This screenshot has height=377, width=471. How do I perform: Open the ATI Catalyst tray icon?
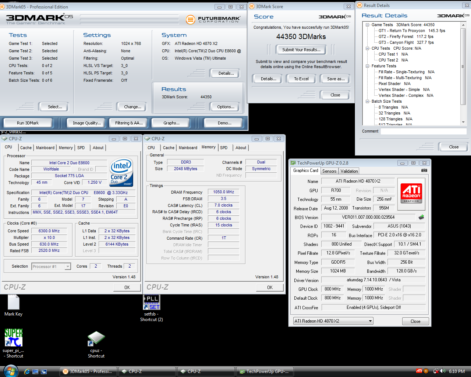click(419, 371)
